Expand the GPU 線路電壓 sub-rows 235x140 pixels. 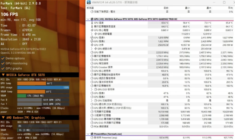coord(92,34)
